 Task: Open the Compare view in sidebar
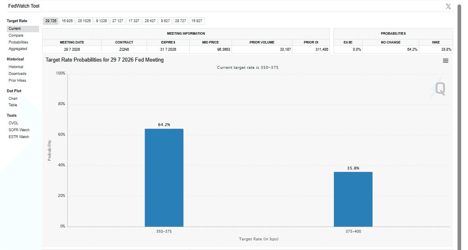point(16,35)
